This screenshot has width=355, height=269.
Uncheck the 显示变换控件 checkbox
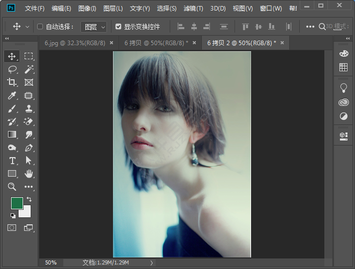click(x=119, y=27)
